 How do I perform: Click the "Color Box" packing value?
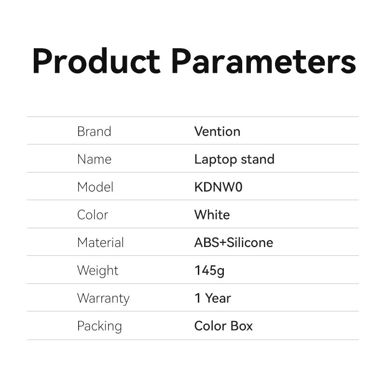223,326
